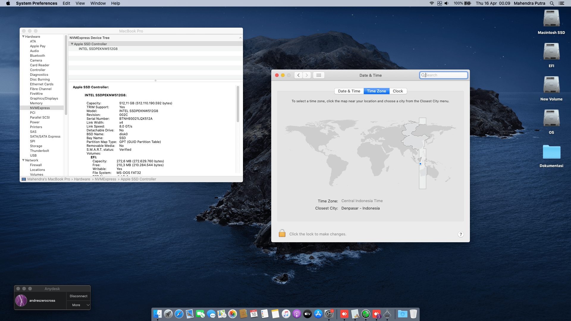
Task: Collapse the Hardware section in sidebar
Action: point(23,37)
